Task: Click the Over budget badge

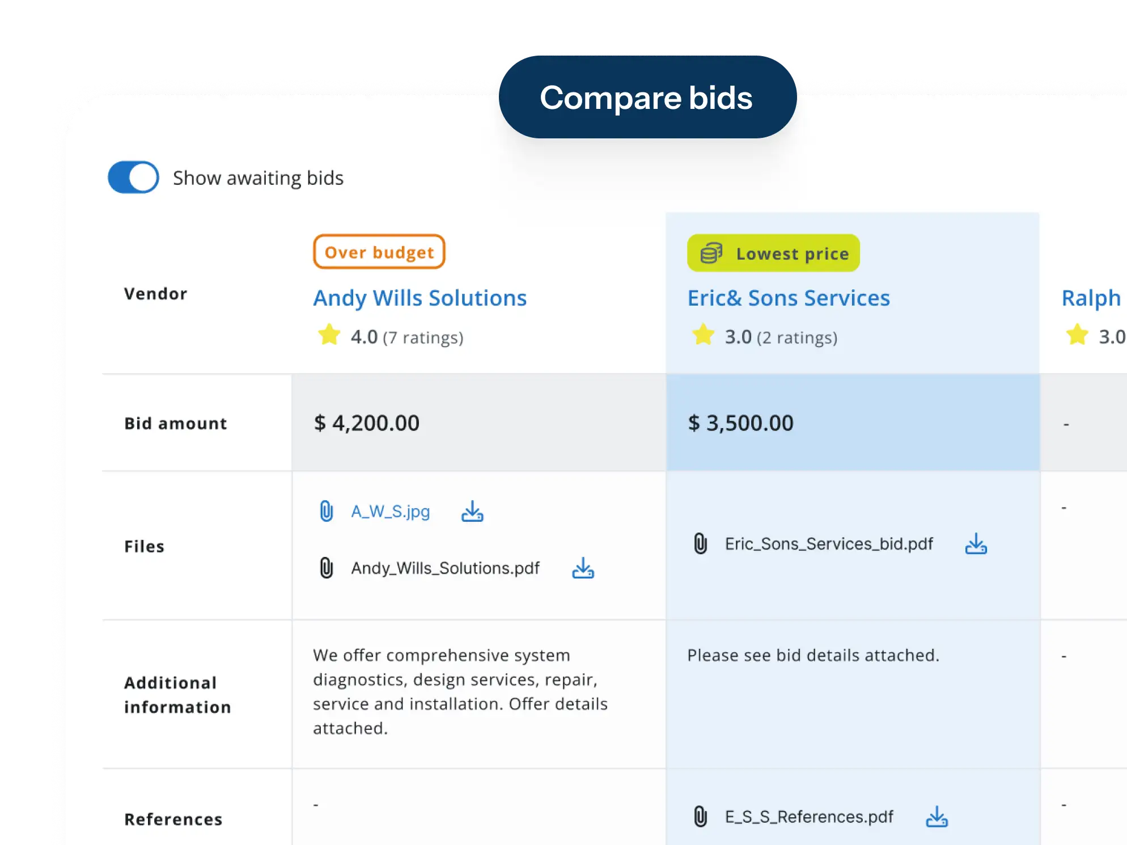Action: pos(379,252)
